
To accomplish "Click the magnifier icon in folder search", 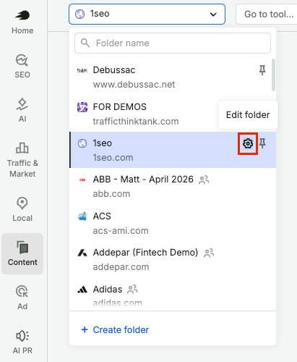I will [x=85, y=43].
